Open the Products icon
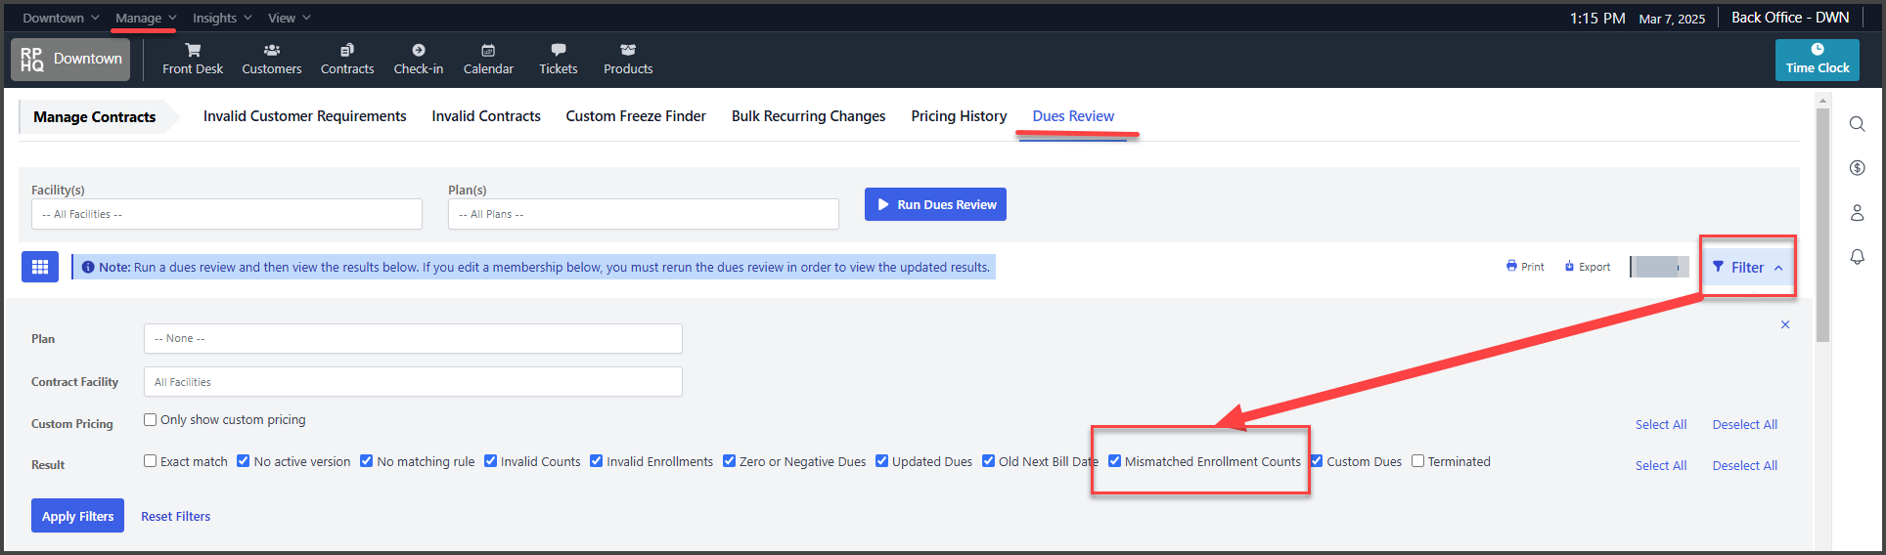Image resolution: width=1886 pixels, height=555 pixels. coord(628,50)
